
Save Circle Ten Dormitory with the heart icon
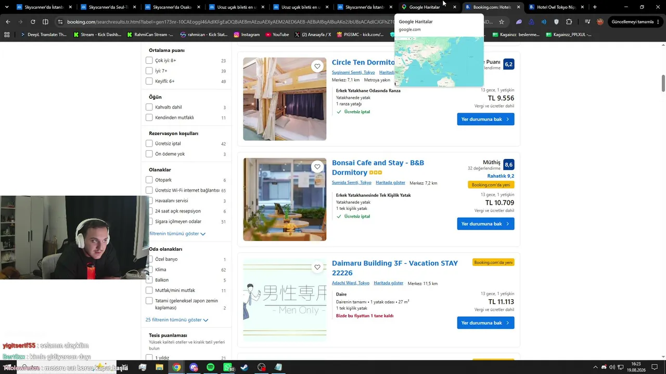point(317,66)
